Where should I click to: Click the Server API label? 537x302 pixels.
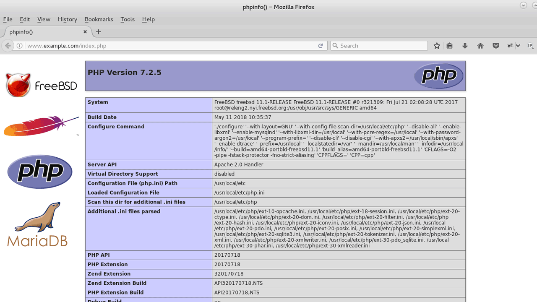click(x=102, y=164)
